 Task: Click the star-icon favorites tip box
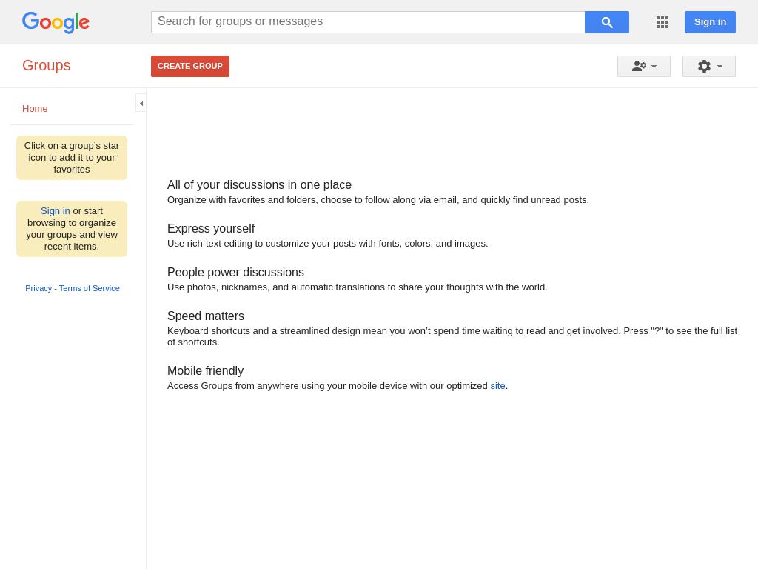pyautogui.click(x=72, y=158)
